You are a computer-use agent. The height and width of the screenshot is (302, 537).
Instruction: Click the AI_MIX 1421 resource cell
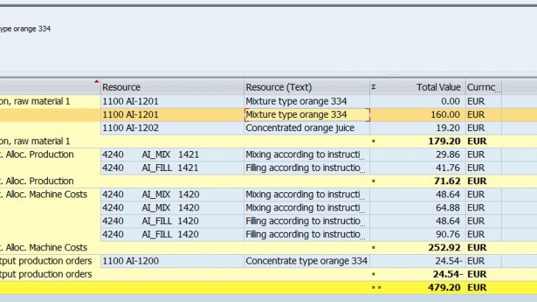pyautogui.click(x=171, y=154)
